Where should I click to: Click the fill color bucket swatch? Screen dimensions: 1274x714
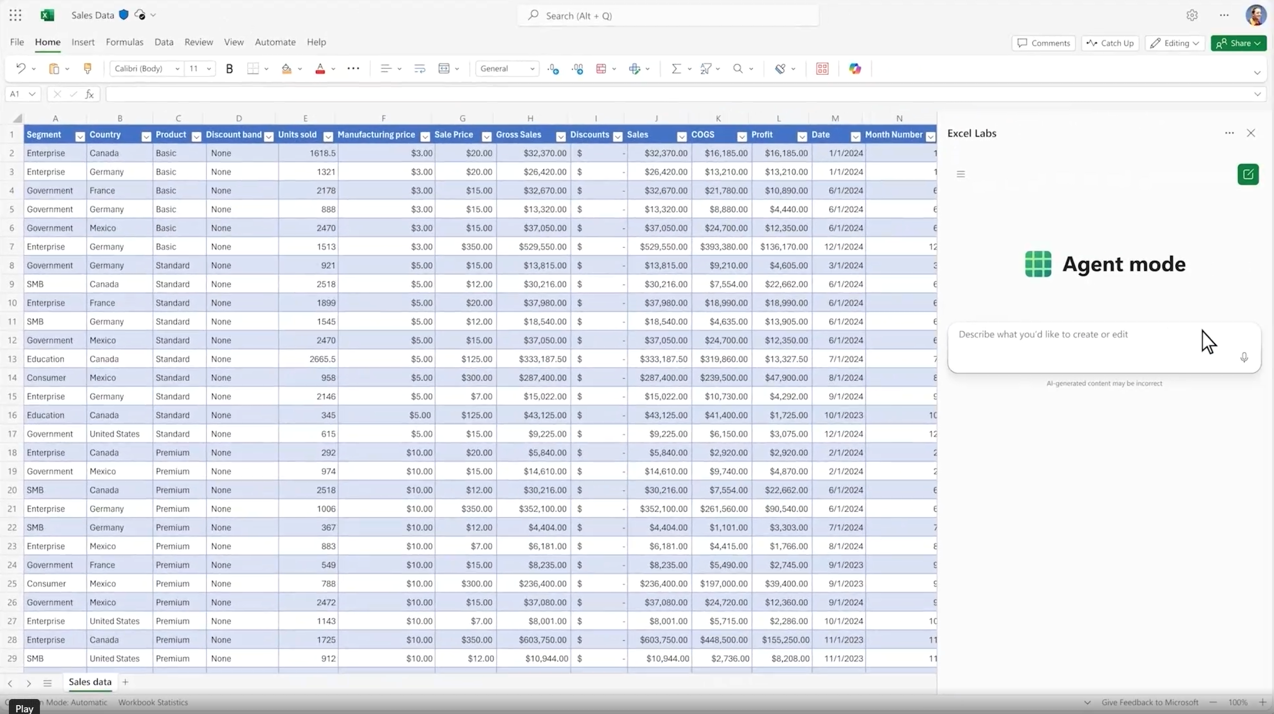click(287, 69)
